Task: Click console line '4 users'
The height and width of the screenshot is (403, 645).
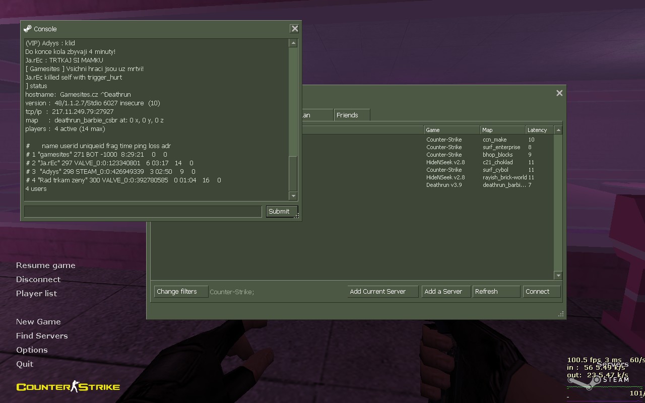Action: [36, 188]
